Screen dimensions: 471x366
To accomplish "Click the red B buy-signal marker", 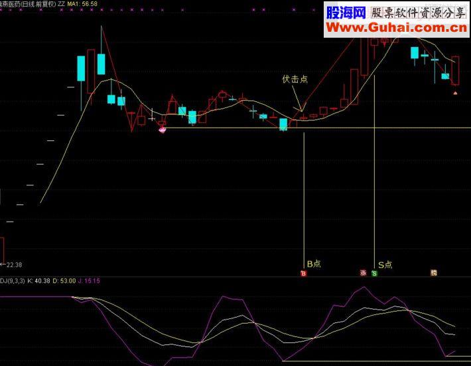I will (303, 273).
